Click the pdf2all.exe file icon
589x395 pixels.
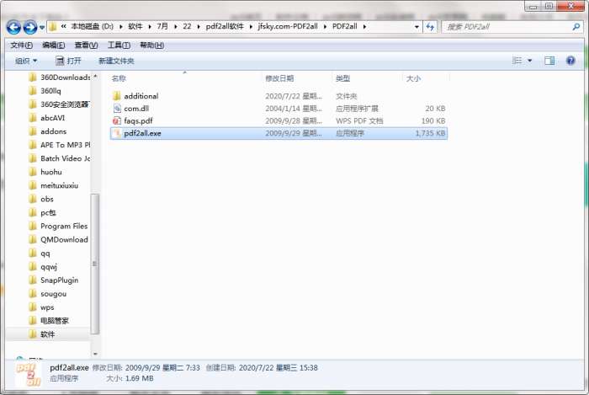(117, 133)
